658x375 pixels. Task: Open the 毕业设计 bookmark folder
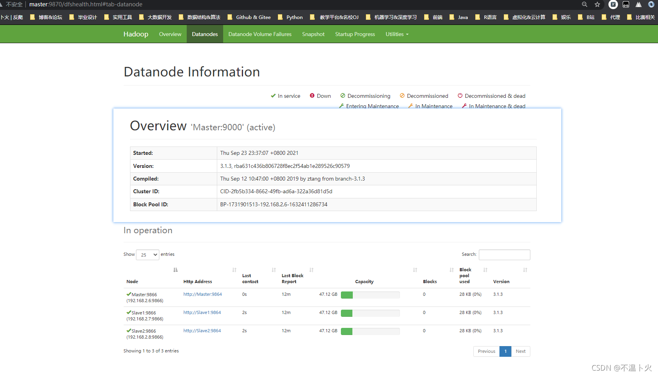(83, 17)
